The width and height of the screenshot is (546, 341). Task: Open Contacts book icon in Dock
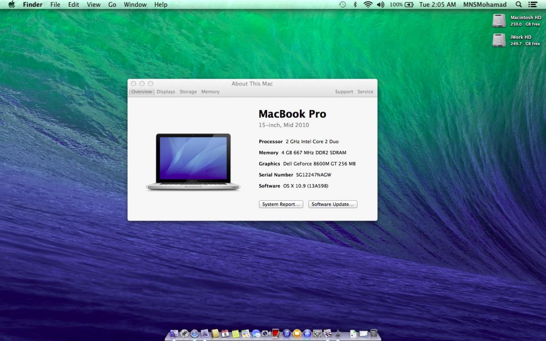tap(215, 334)
